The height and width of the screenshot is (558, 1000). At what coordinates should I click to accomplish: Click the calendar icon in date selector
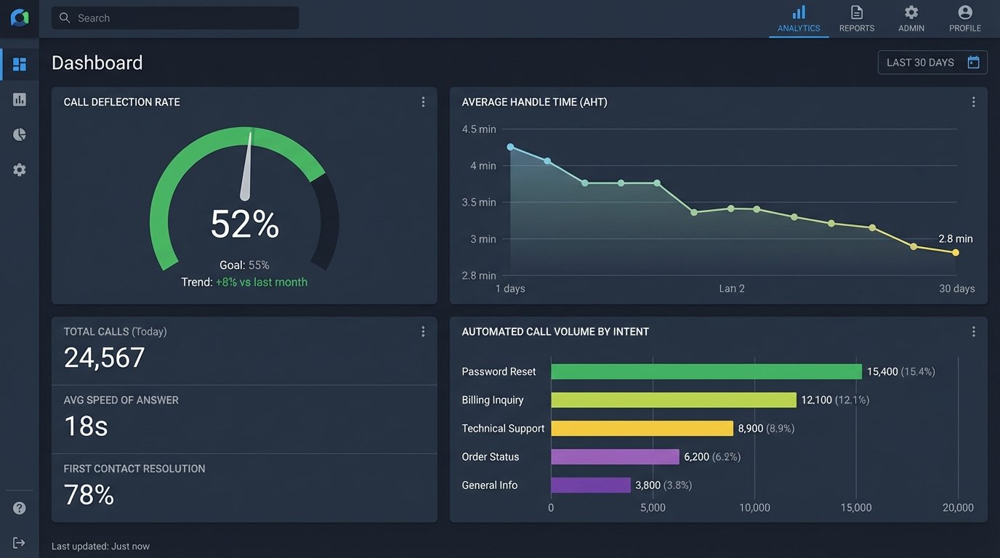[974, 62]
